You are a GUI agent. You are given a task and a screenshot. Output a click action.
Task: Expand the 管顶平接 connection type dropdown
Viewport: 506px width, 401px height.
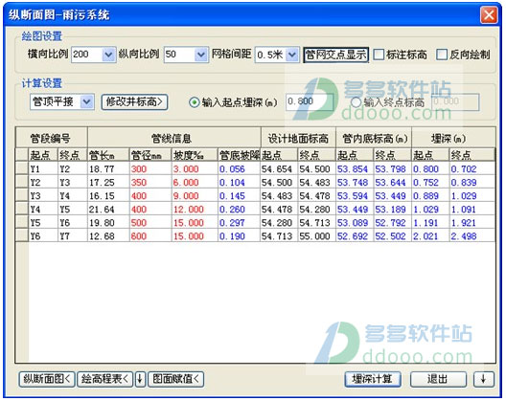[87, 102]
